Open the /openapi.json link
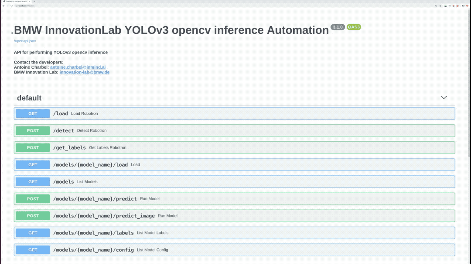This screenshot has height=264, width=471. (x=25, y=41)
